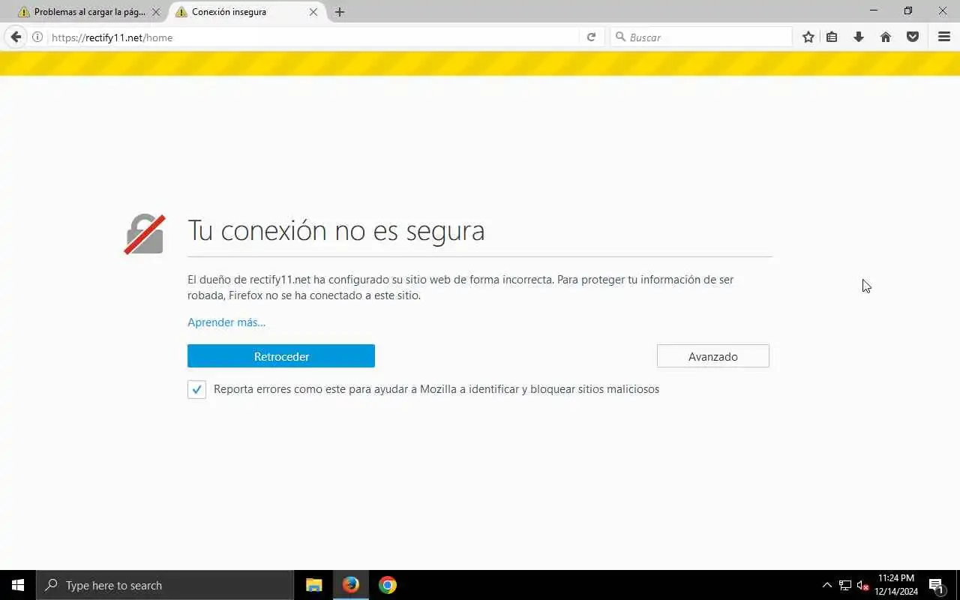Open network status tray icon
Viewport: 960px width, 600px height.
pyautogui.click(x=845, y=585)
